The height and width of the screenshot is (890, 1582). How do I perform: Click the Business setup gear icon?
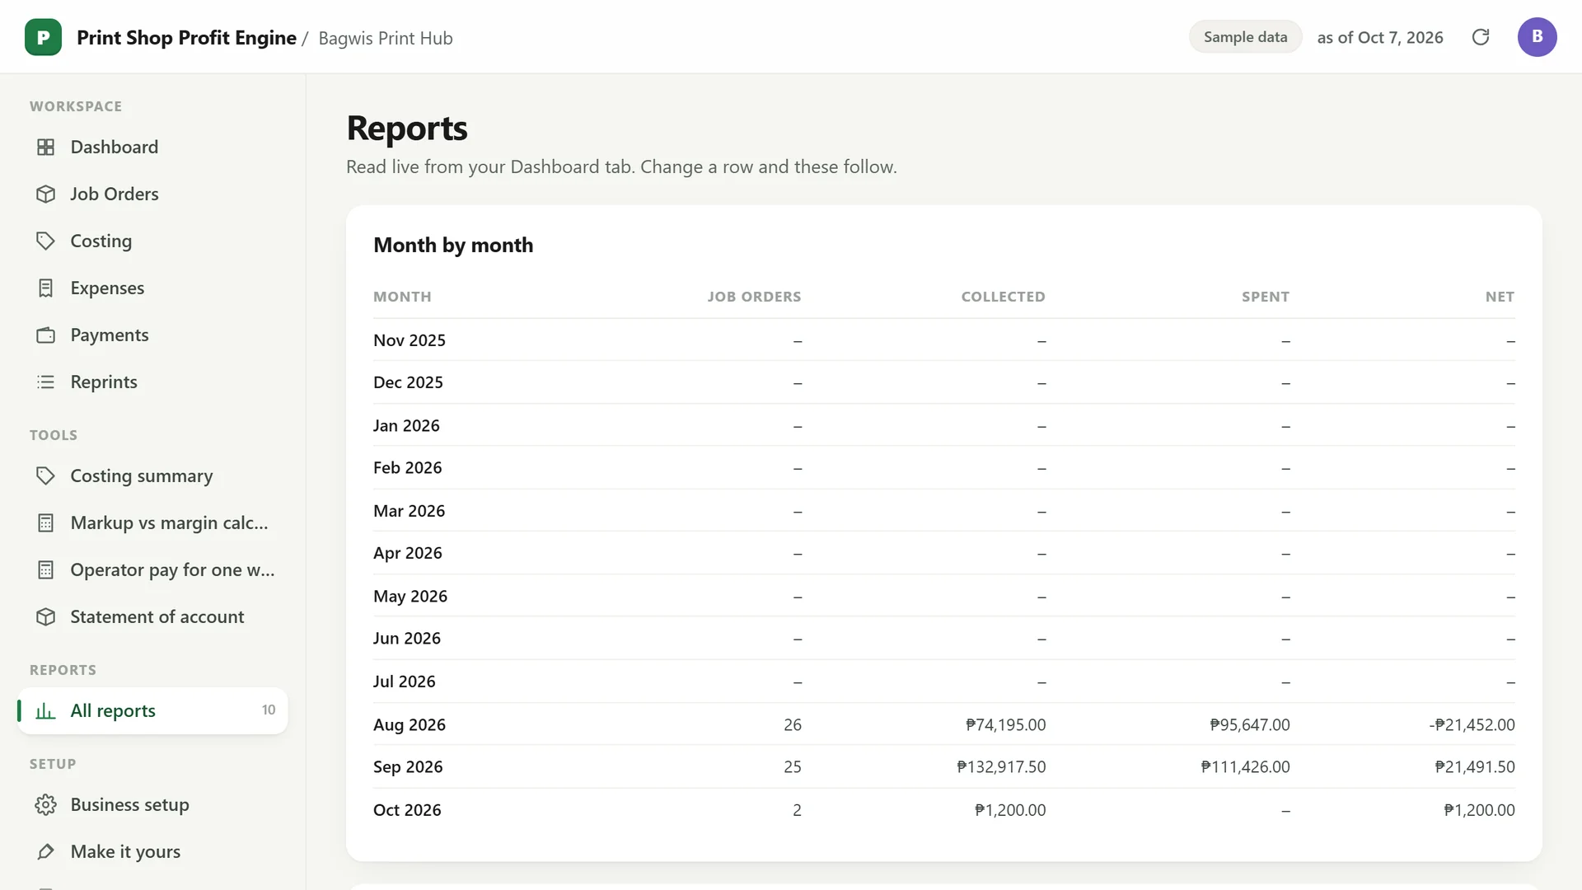[x=46, y=804]
